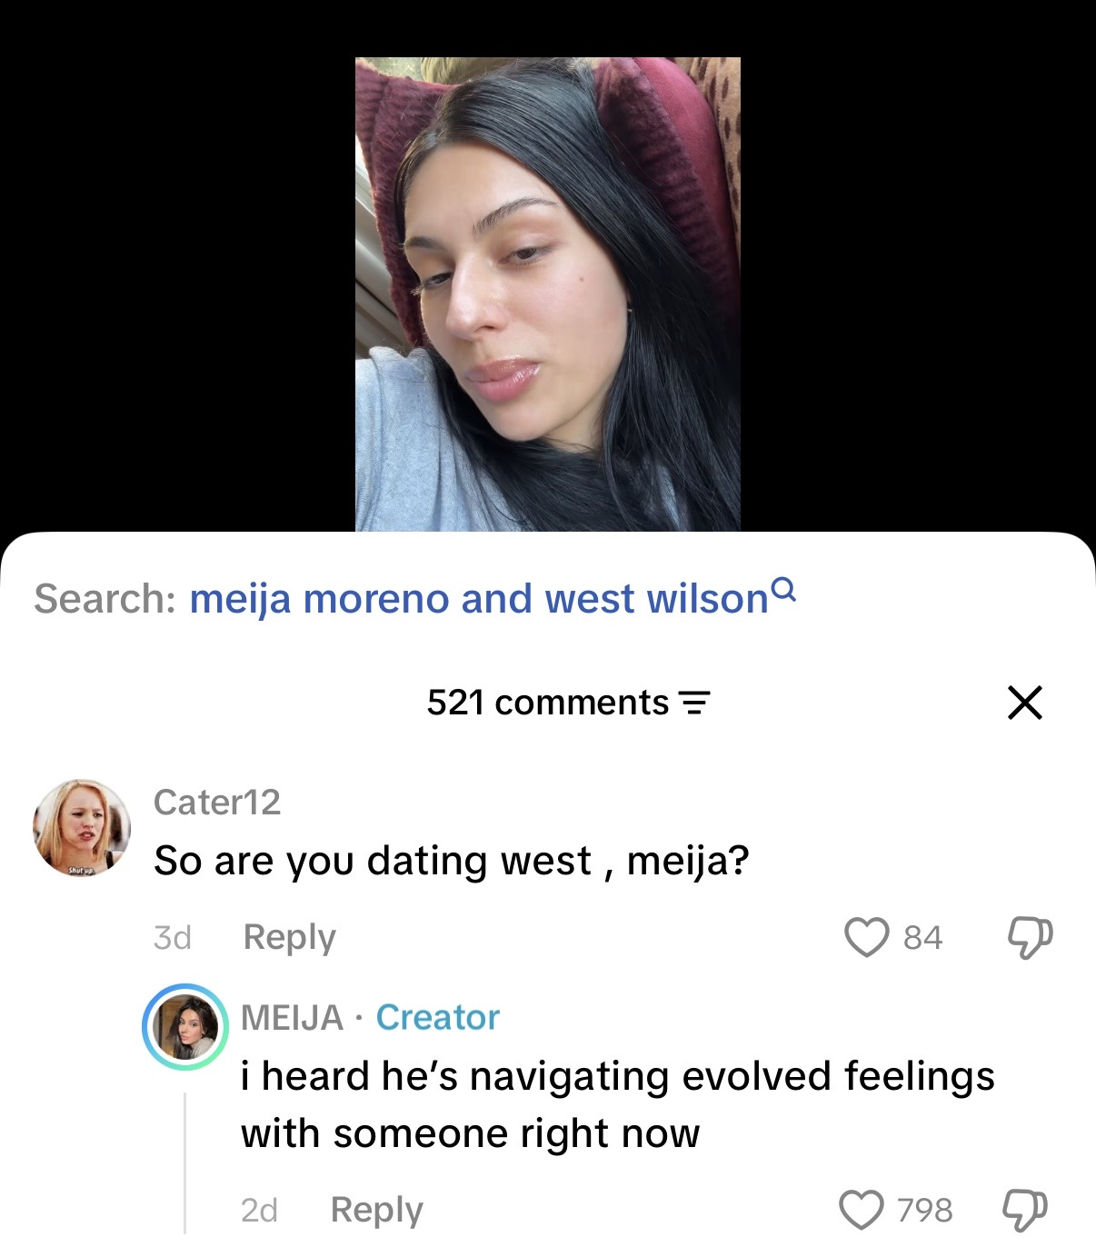Tap the video preview above the comments
Screen dimensions: 1096x1257
pyautogui.click(x=547, y=294)
